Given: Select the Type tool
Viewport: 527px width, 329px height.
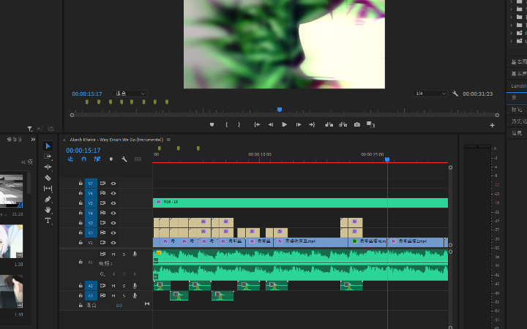Looking at the screenshot, I should pos(48,221).
